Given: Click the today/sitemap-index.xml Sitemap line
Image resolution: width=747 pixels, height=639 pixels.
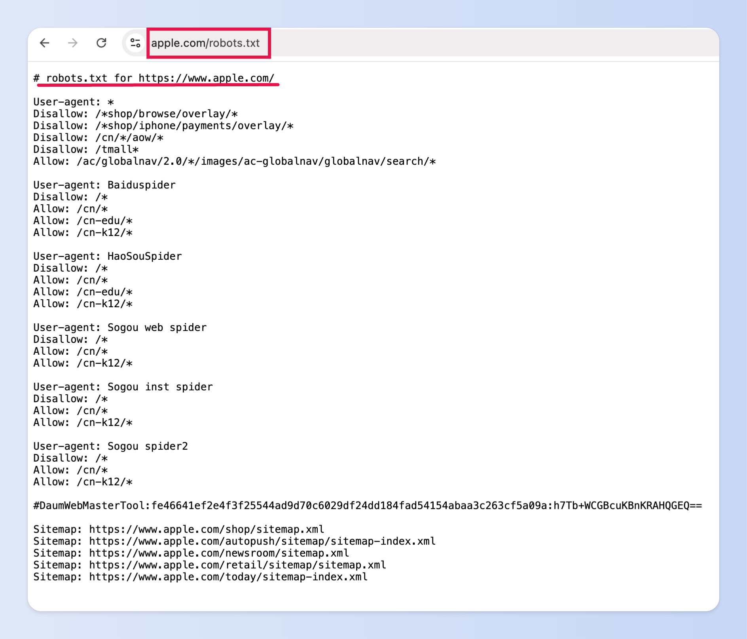Looking at the screenshot, I should click(201, 577).
